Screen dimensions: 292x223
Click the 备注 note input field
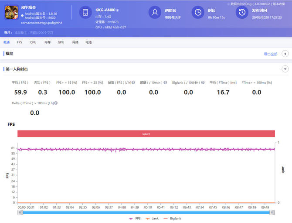click(x=35, y=33)
